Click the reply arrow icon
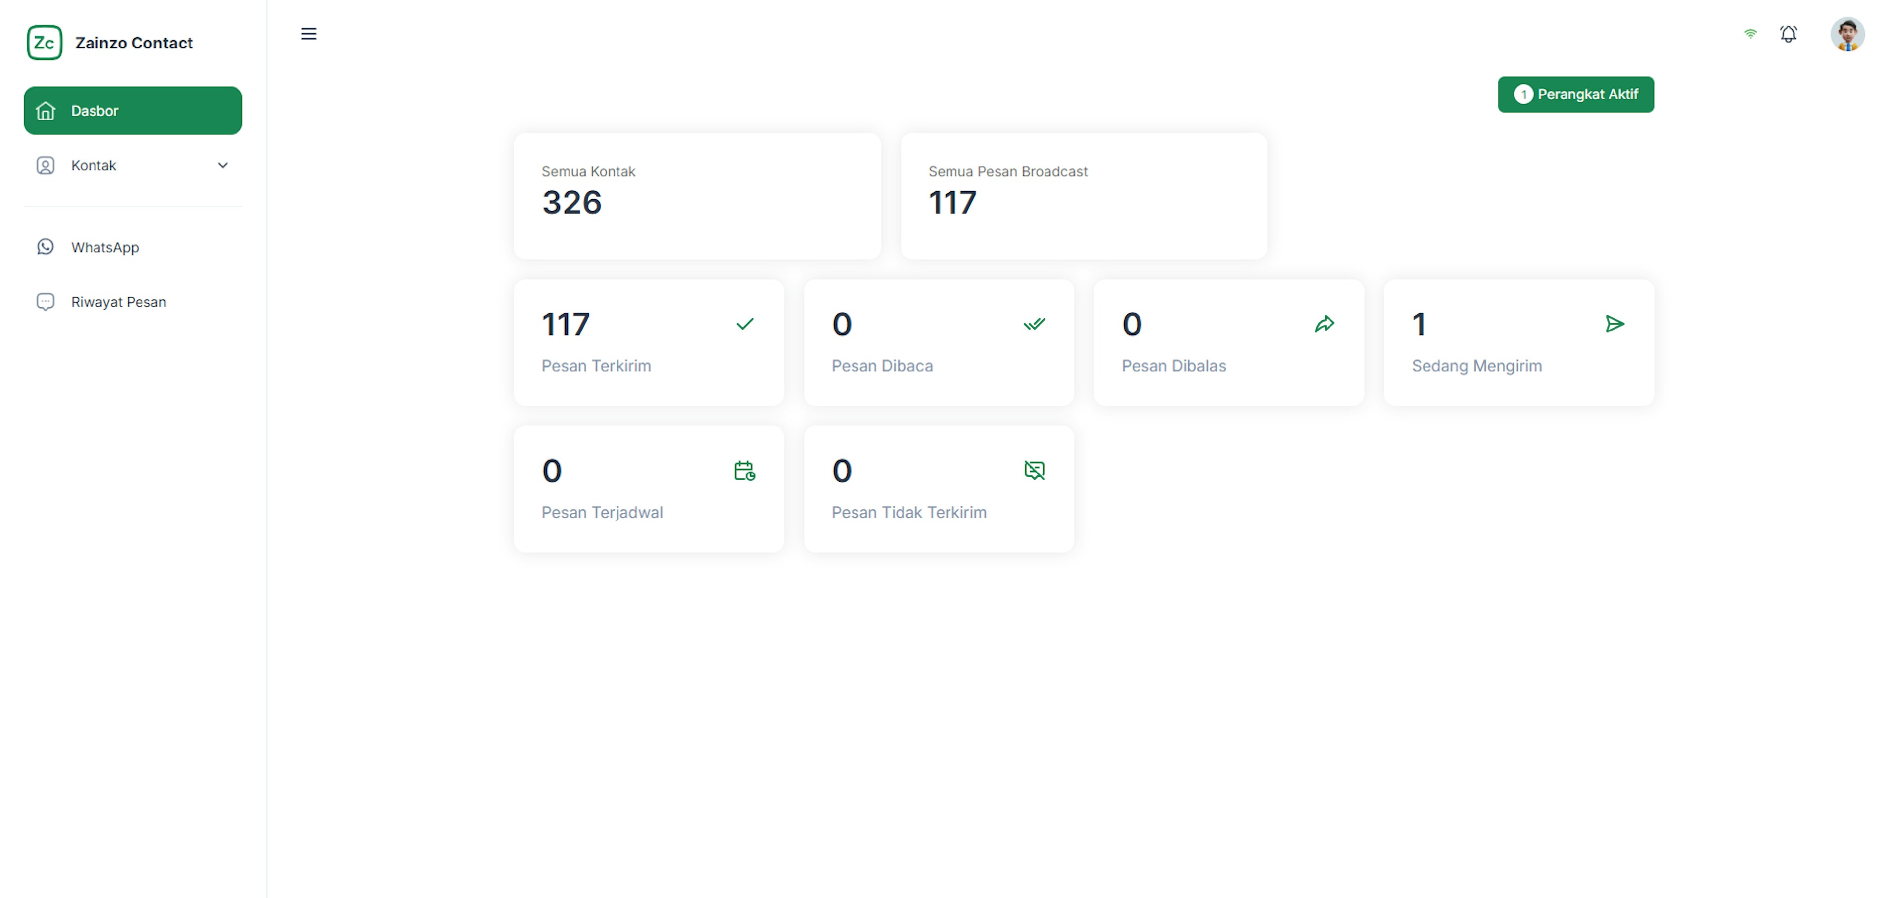Viewport: 1900px width, 898px height. tap(1324, 324)
